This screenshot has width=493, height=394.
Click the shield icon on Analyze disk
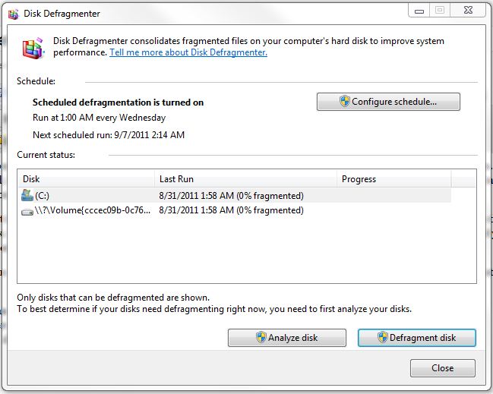pyautogui.click(x=261, y=337)
